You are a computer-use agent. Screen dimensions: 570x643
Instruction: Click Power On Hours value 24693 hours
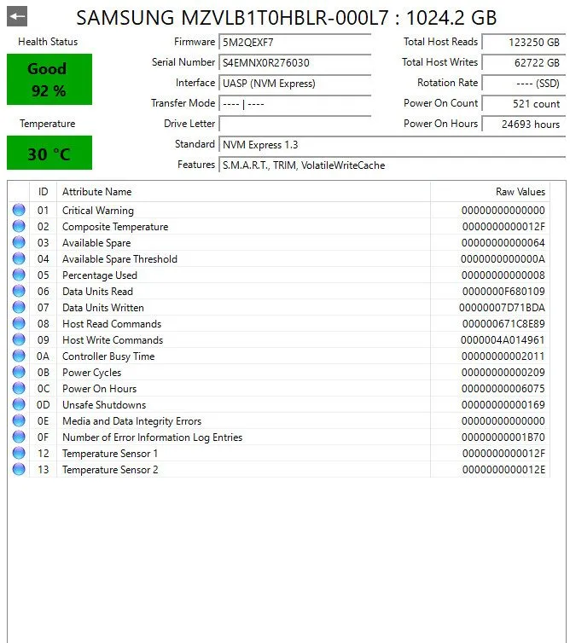523,124
